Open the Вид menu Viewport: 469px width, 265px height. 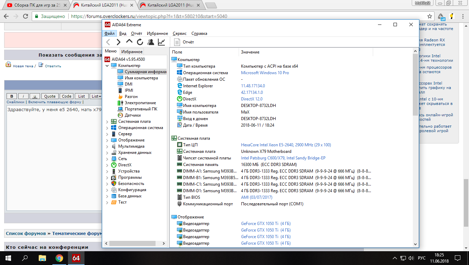click(x=123, y=33)
